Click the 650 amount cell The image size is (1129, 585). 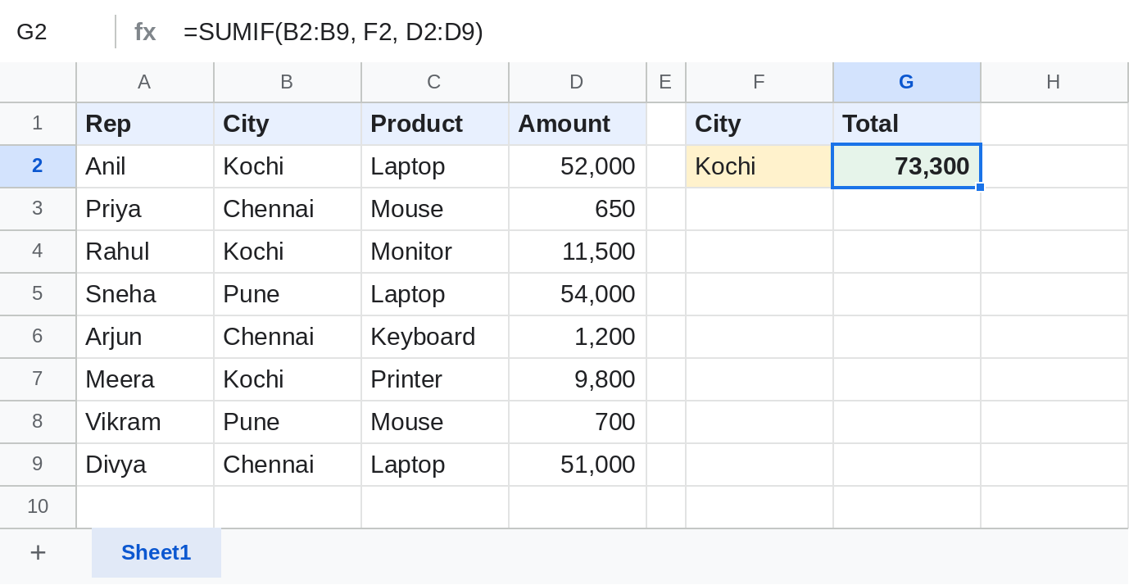coord(578,209)
